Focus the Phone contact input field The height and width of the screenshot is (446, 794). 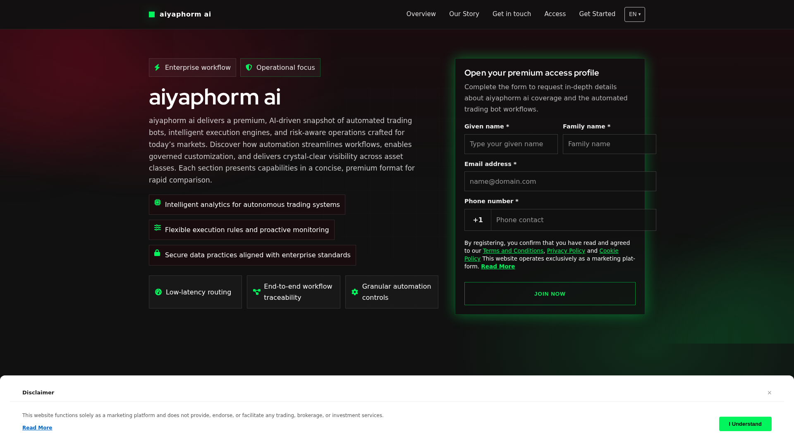click(574, 220)
